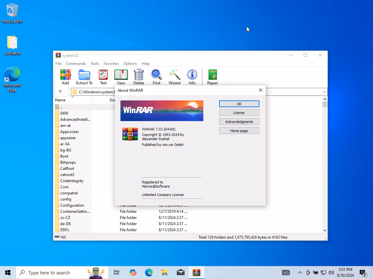This screenshot has height=279, width=373.
Task: Click the Repair toolbar icon
Action: coord(212,77)
